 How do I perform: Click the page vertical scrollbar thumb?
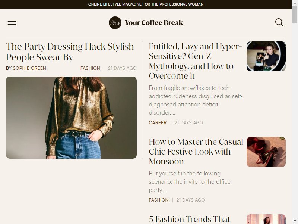[295, 14]
